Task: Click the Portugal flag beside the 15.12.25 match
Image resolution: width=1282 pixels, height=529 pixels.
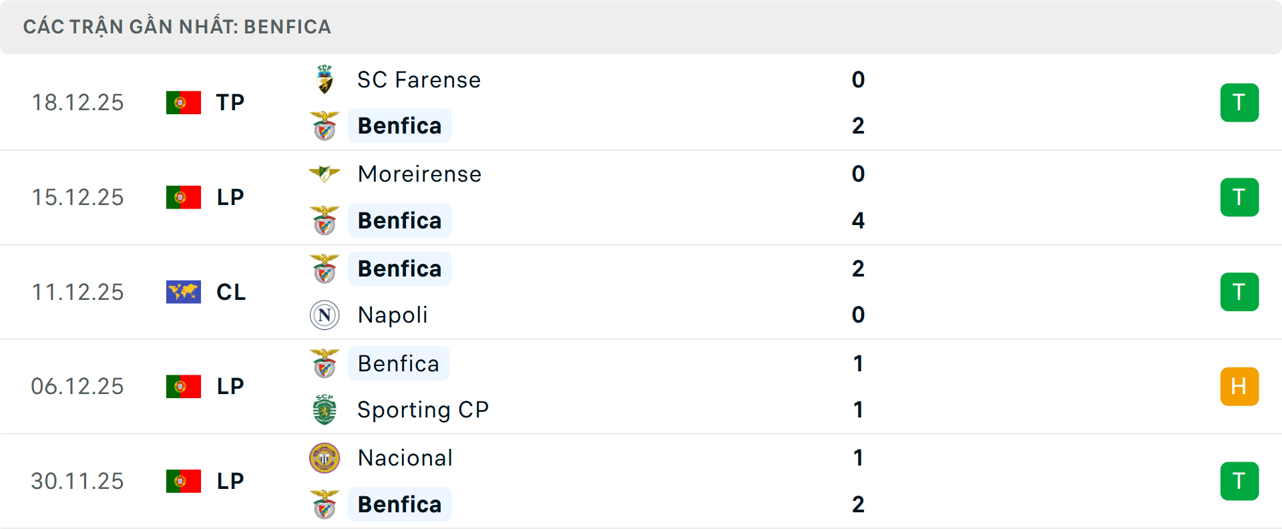Action: click(x=184, y=197)
